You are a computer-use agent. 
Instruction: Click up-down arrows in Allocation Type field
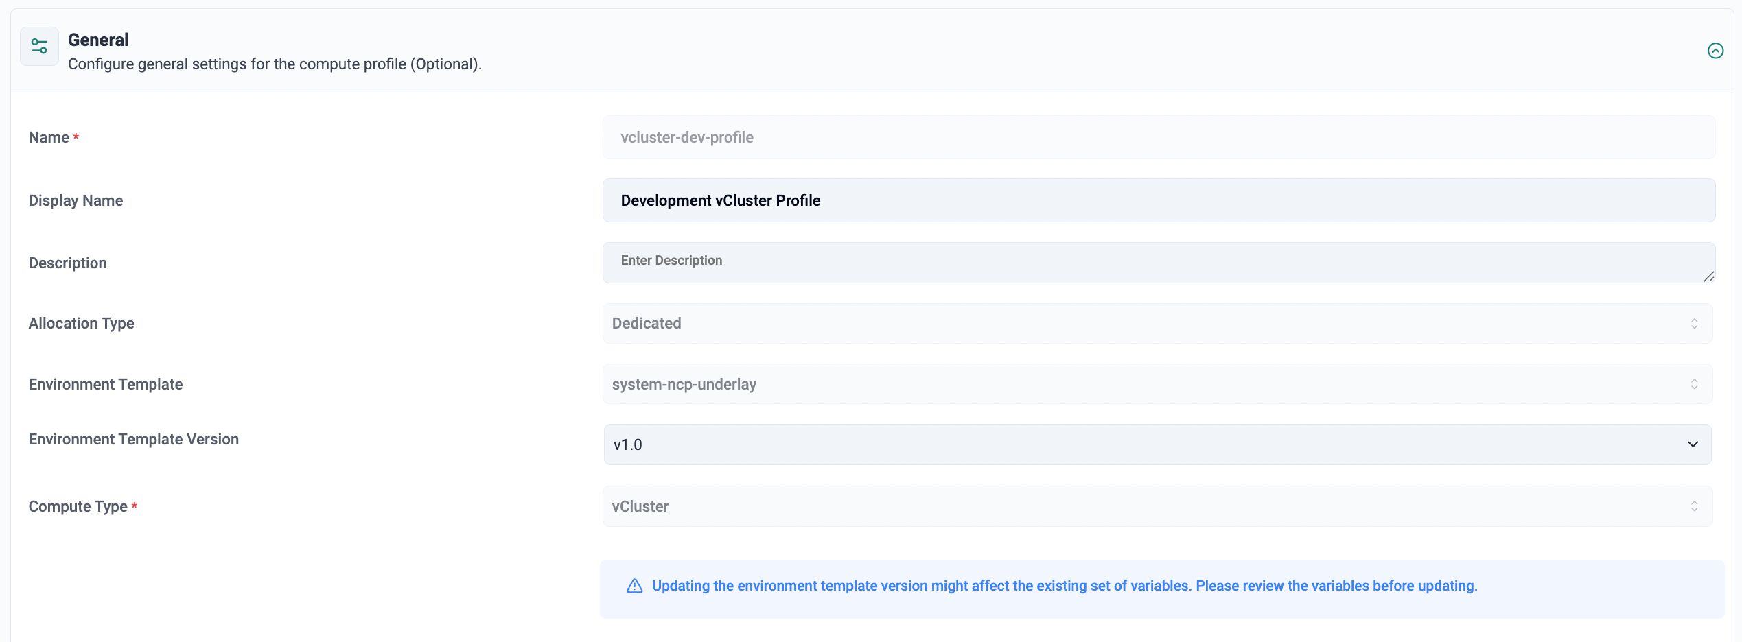pos(1694,324)
